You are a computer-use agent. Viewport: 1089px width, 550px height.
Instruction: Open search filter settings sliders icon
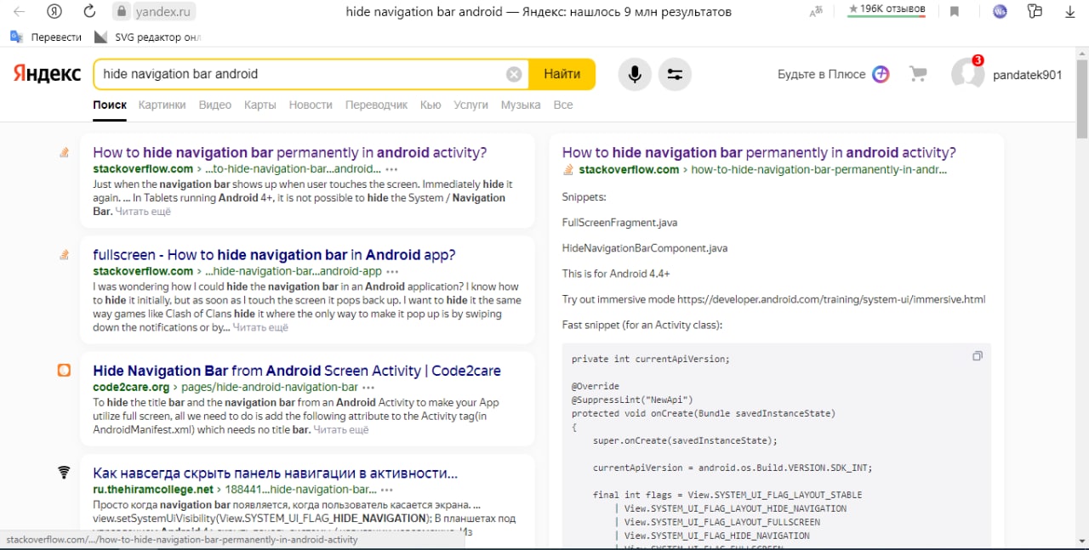675,74
